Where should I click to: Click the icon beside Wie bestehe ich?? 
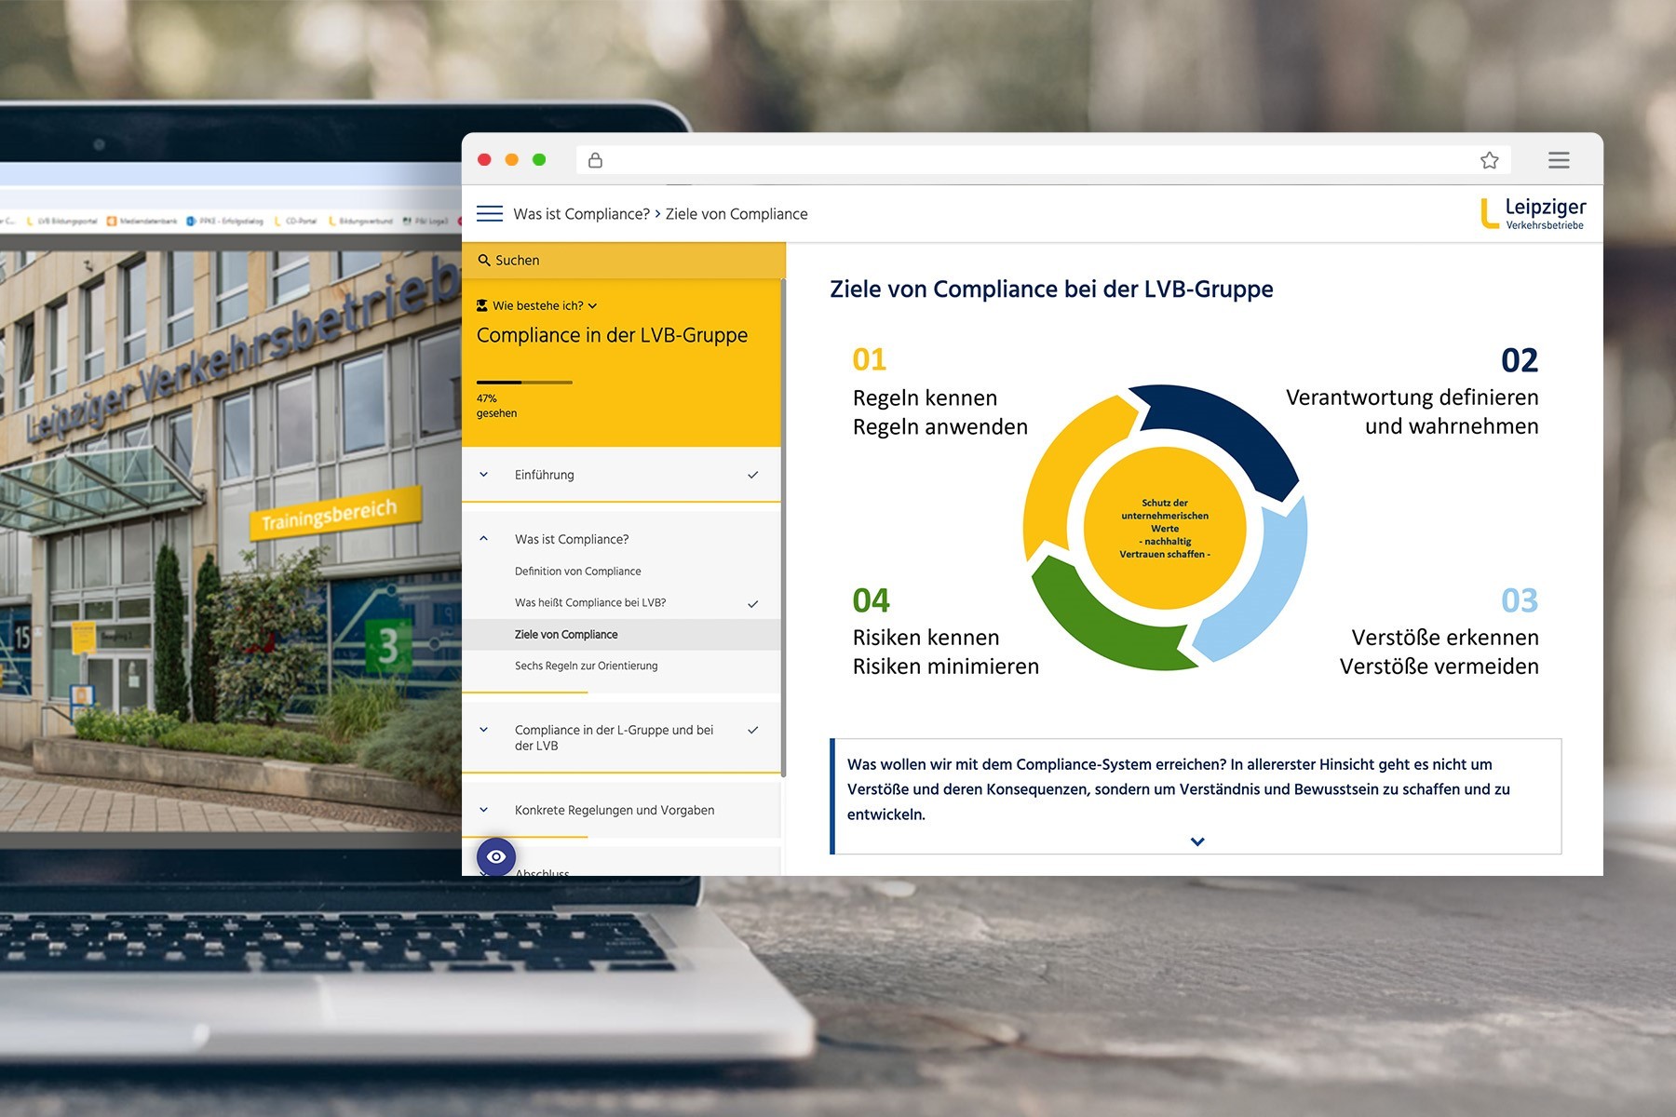click(482, 305)
